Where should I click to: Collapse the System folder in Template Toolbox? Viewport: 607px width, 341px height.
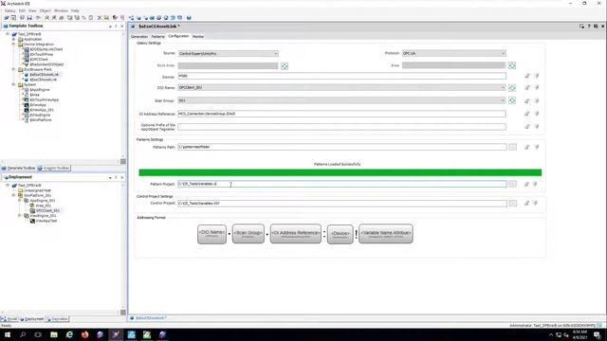coord(13,84)
